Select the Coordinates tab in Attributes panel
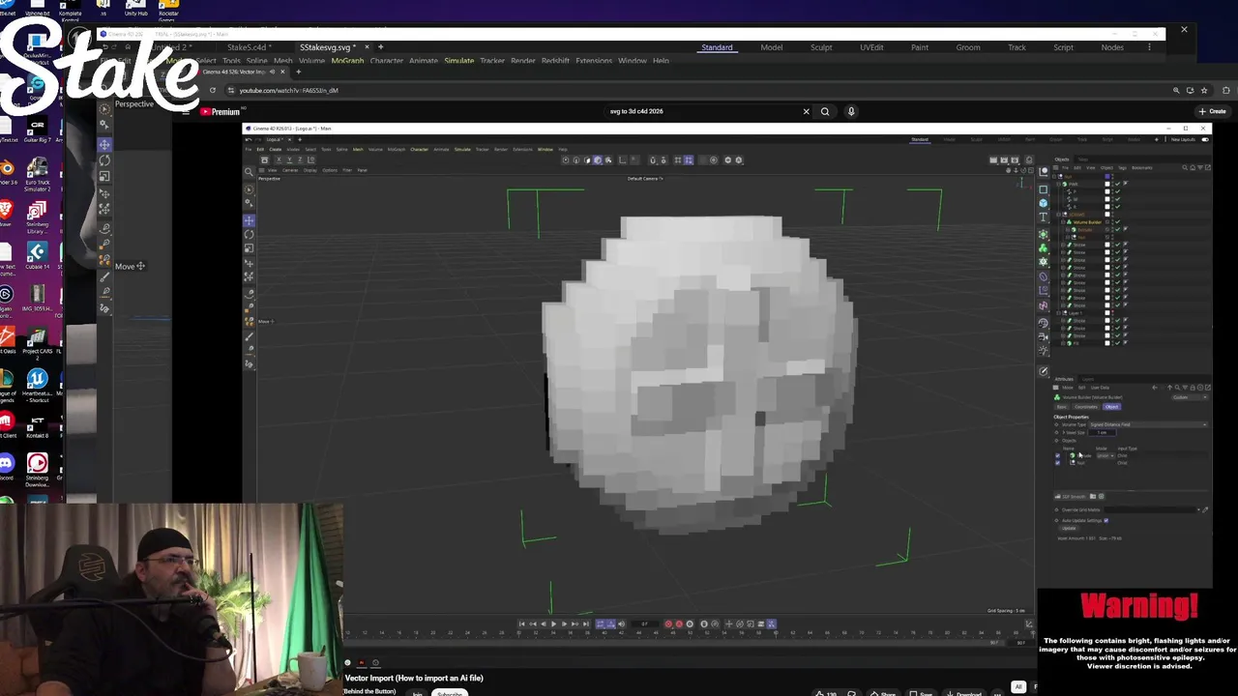 point(1086,407)
